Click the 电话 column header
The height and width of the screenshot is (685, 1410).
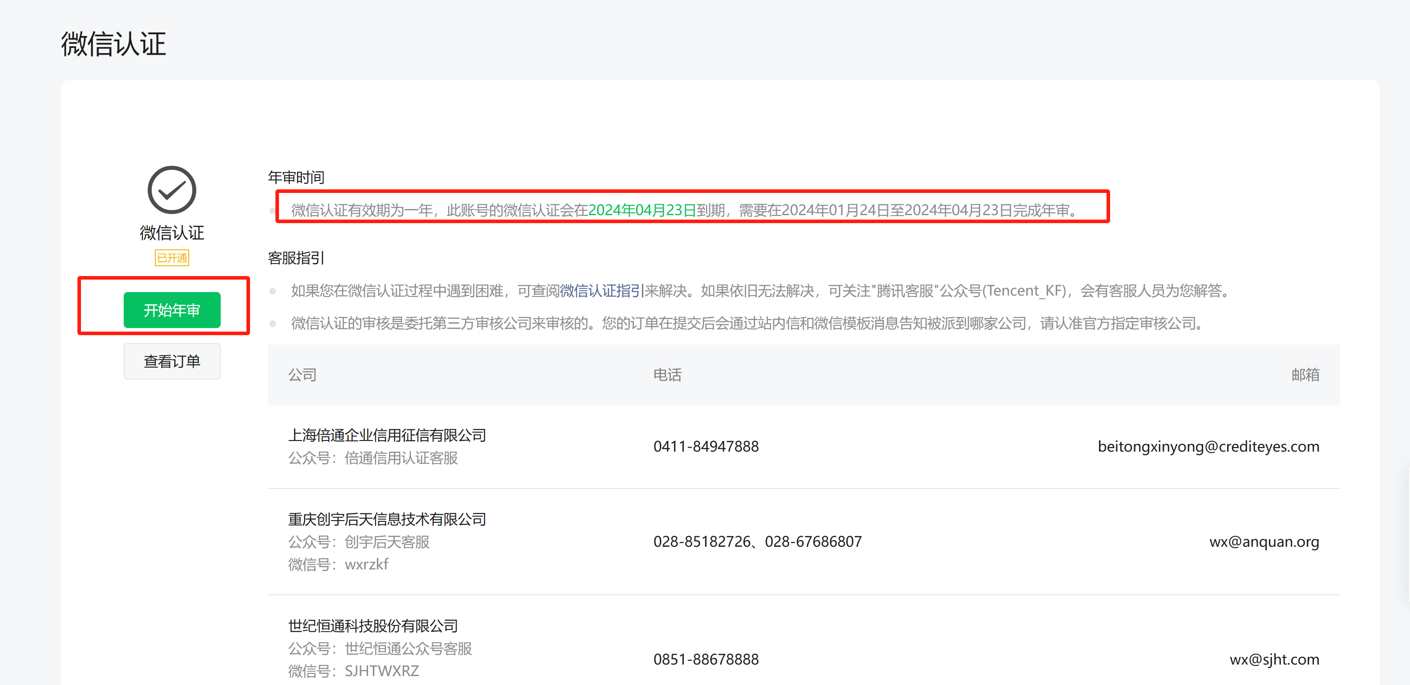click(667, 375)
